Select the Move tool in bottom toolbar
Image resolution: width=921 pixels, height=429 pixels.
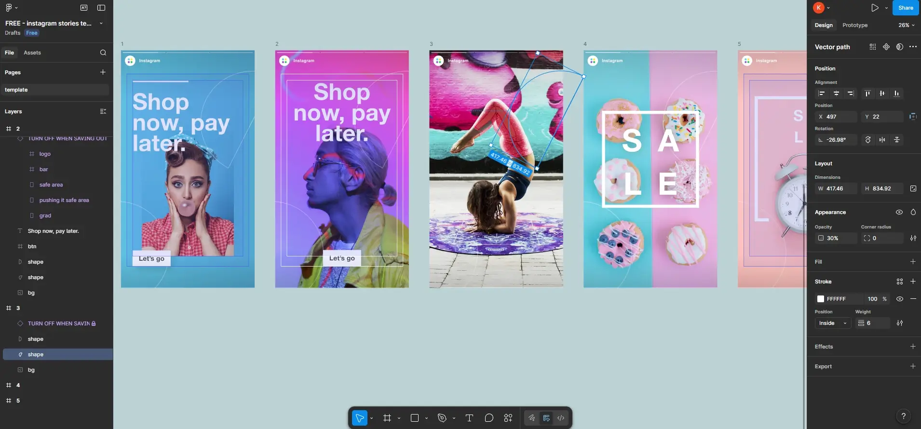pyautogui.click(x=360, y=418)
